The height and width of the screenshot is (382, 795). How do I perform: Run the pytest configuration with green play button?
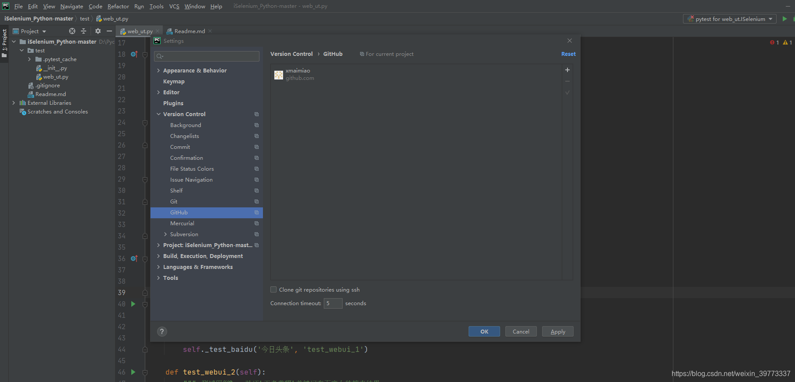784,19
